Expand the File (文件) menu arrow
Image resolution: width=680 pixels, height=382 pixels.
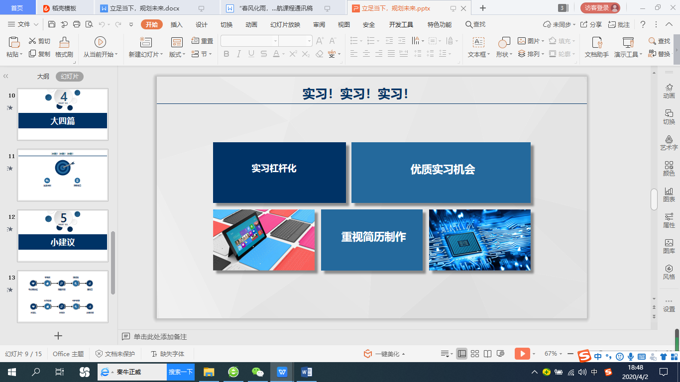click(x=35, y=24)
